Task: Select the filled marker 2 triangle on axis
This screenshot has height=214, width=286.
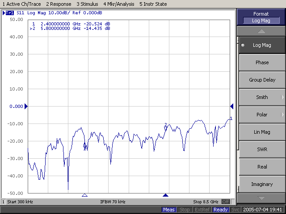Action: coord(165,195)
